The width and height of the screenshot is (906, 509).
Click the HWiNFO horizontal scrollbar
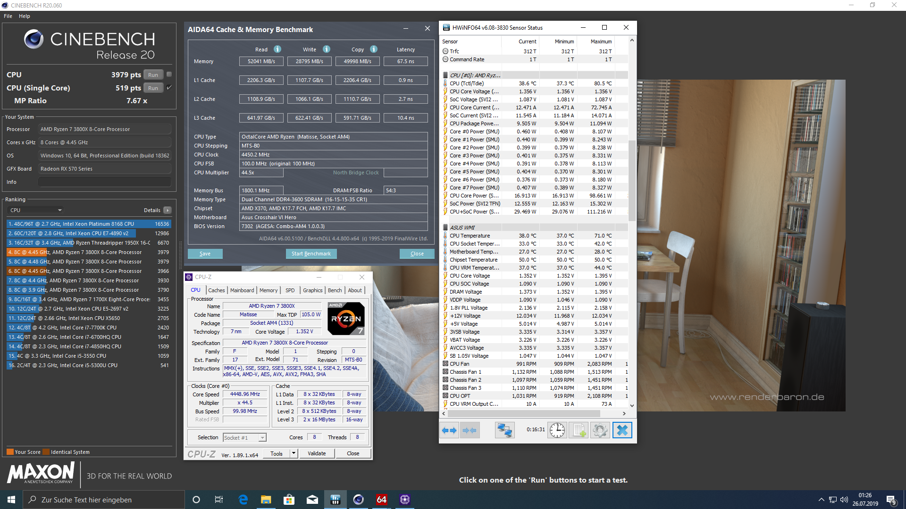524,413
